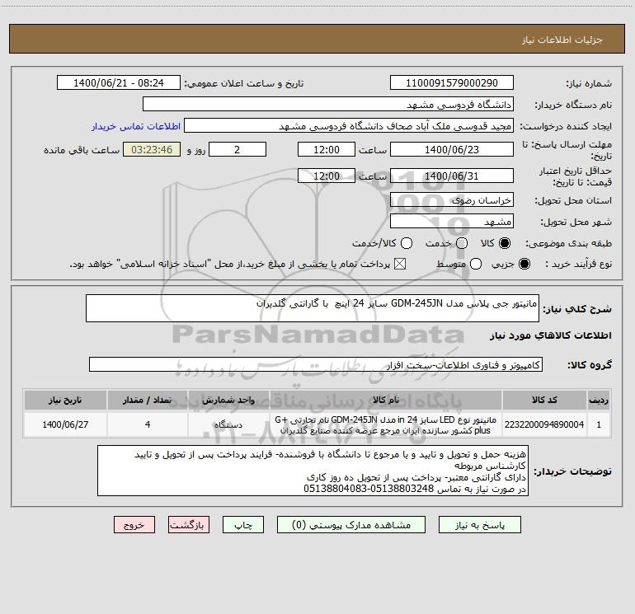Select the جزیی purchase type radio

[524, 264]
